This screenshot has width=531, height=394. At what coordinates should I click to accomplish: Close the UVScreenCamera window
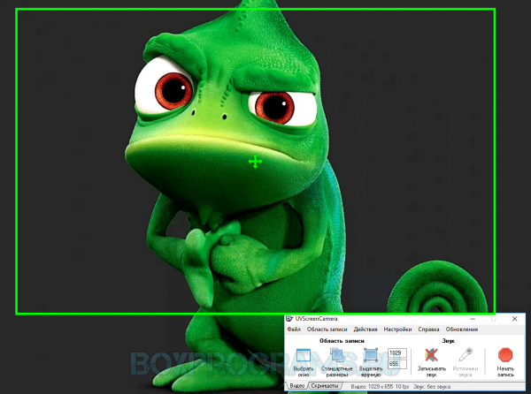pos(515,319)
